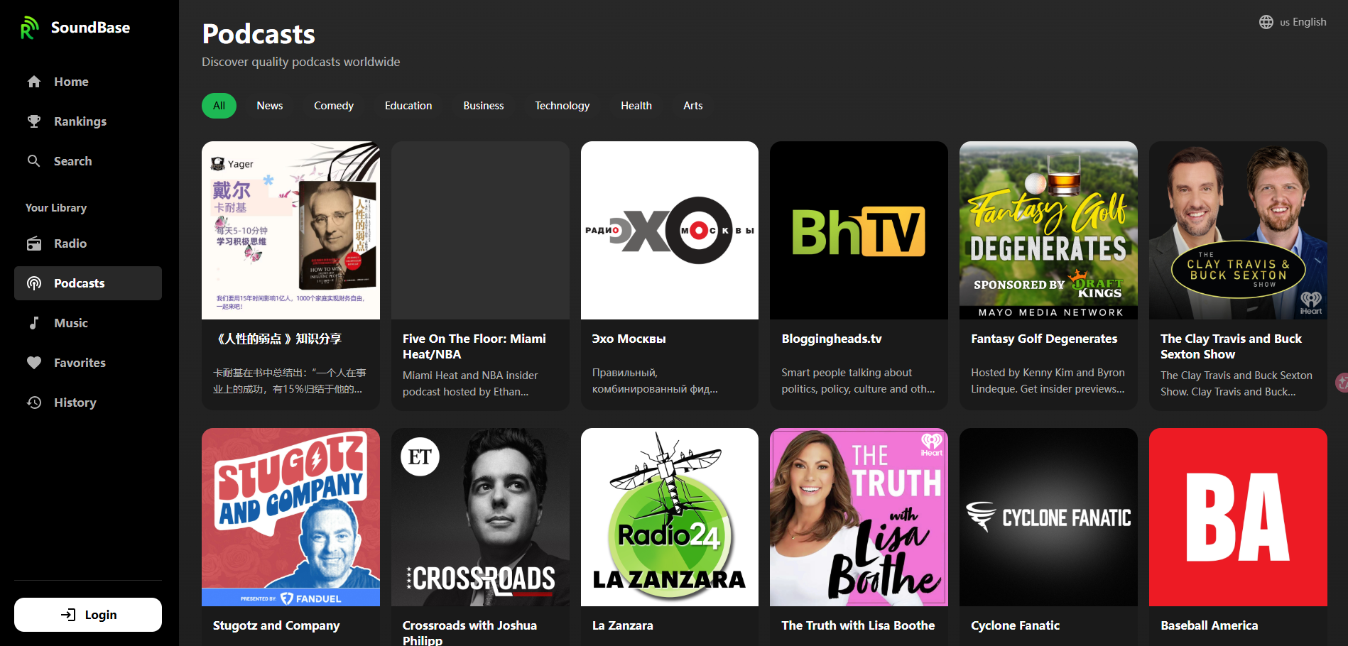Open the Stugotz and Company cover
The image size is (1348, 646).
[290, 517]
